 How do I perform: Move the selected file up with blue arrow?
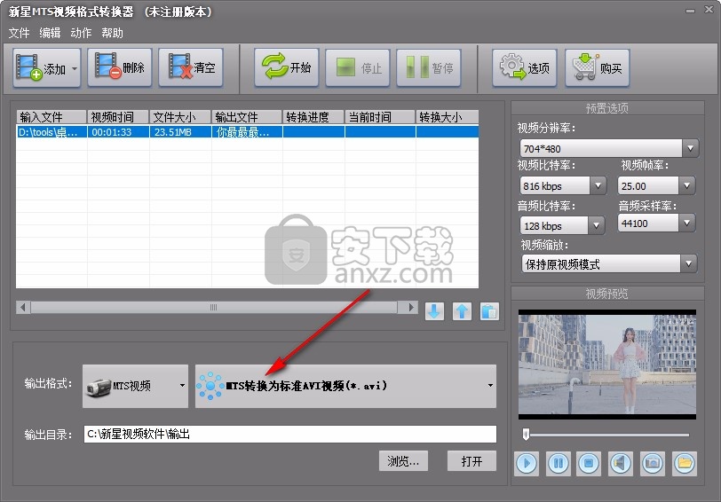(462, 311)
